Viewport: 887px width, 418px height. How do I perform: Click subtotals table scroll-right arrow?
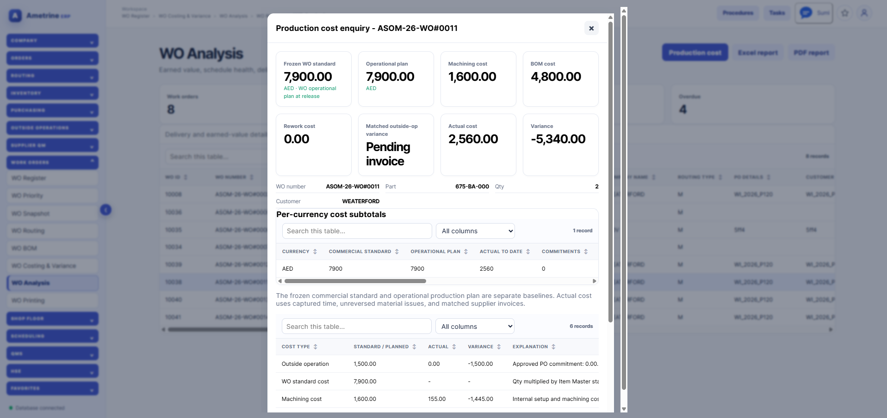(x=595, y=281)
